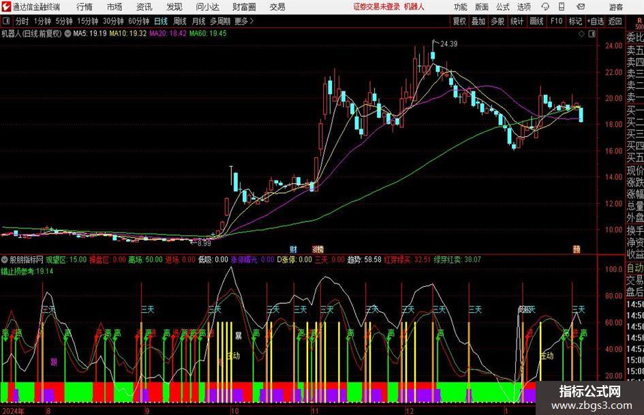Open the 问小达 menu
Viewport: 644px width, 415px height.
click(207, 7)
